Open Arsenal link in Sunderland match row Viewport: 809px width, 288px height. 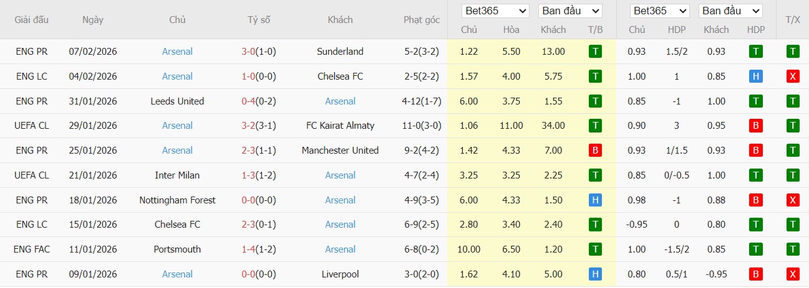177,52
